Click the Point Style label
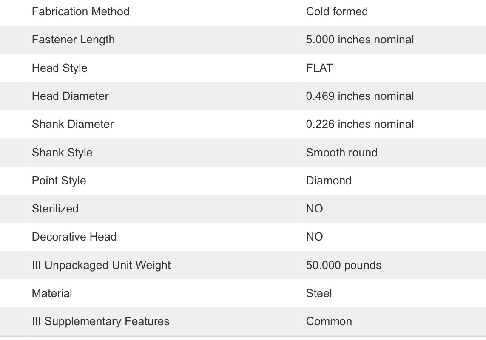This screenshot has height=340, width=486. 59,181
